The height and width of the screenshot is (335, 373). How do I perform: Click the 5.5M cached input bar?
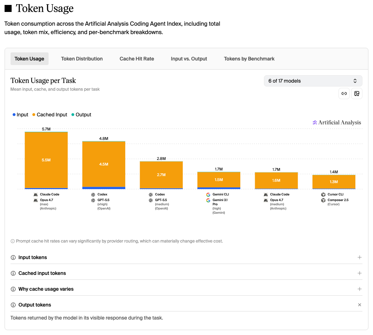(46, 160)
